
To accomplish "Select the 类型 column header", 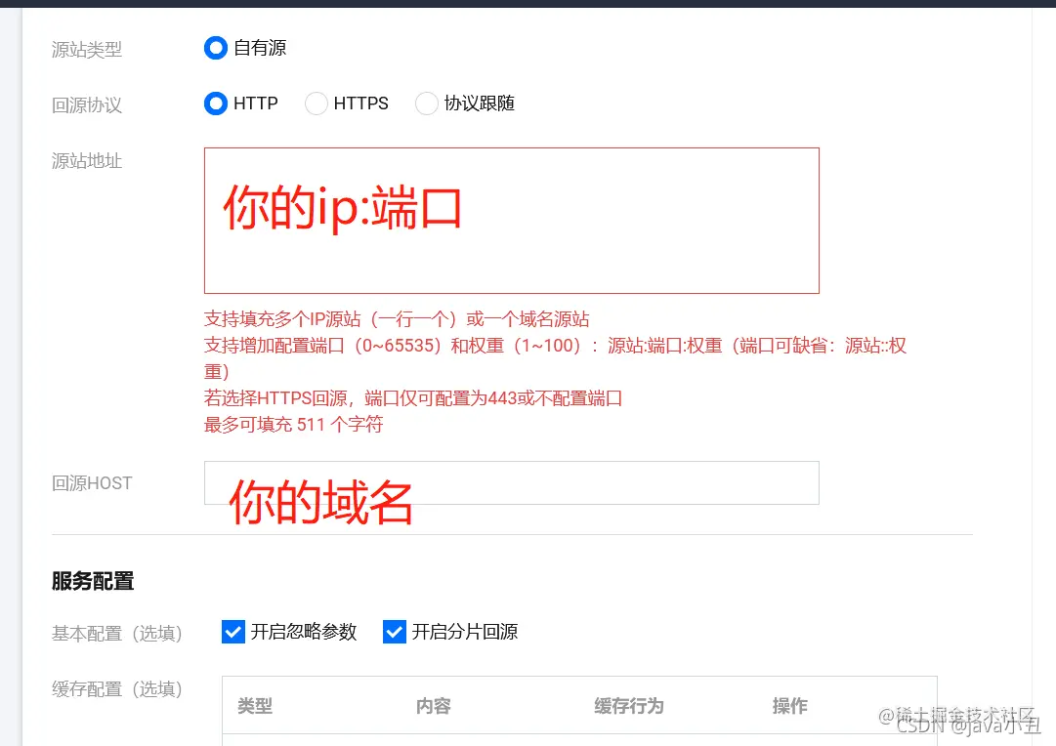I will click(255, 705).
